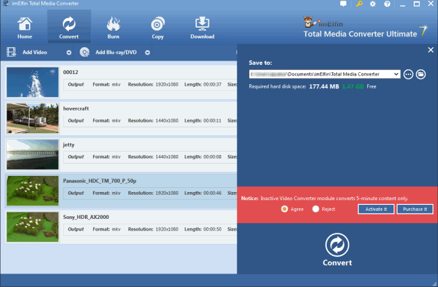This screenshot has width=438, height=287.
Task: Click length 00:00:50 of the Sony video
Action: click(x=212, y=229)
